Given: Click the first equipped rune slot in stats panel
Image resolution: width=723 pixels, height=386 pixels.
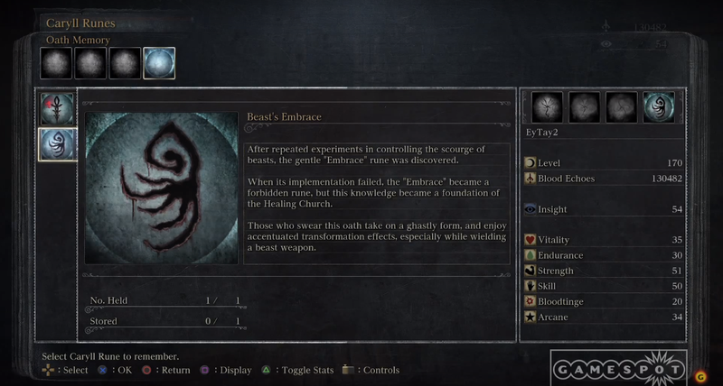Looking at the screenshot, I should click(547, 107).
